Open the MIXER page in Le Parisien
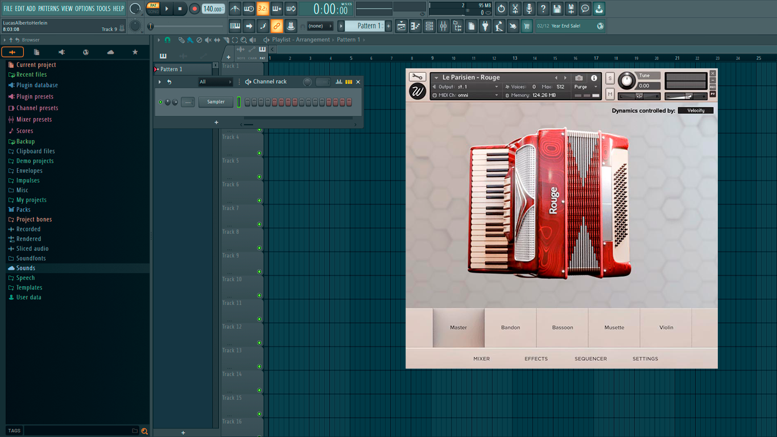The width and height of the screenshot is (777, 437). click(481, 359)
